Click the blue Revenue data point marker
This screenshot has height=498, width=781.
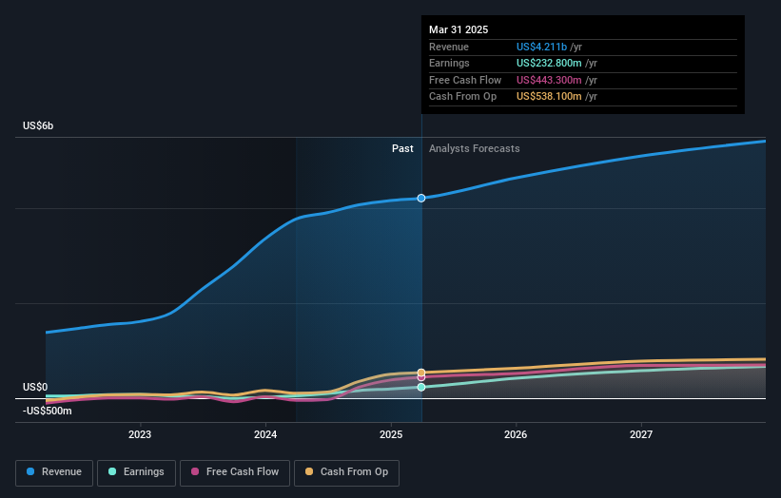click(x=421, y=198)
